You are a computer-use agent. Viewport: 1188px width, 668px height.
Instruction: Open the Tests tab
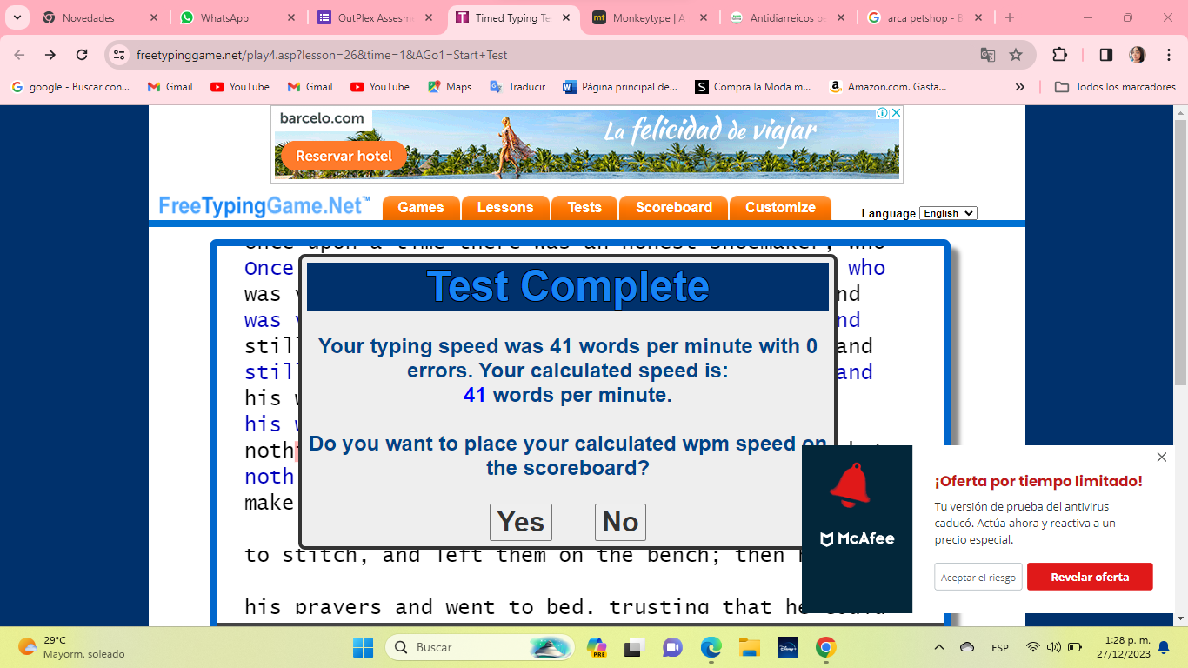tap(584, 208)
